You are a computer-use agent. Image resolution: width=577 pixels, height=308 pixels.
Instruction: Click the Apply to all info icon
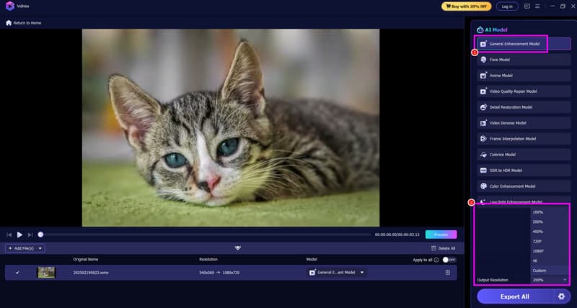436,260
